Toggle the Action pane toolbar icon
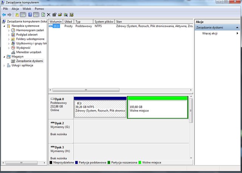Image resolution: width=242 pixels, height=173 pixels. pyautogui.click(x=36, y=15)
